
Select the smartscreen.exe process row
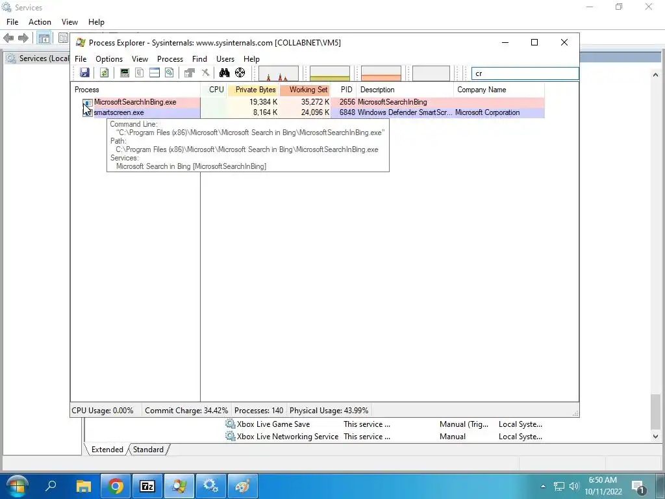pyautogui.click(x=308, y=112)
